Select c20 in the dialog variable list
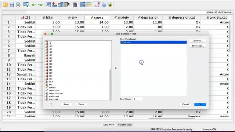 click(50, 76)
